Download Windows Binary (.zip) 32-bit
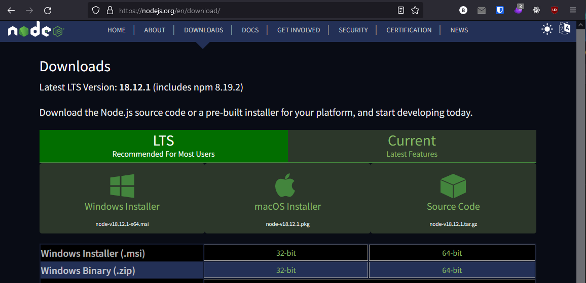This screenshot has width=586, height=283. pos(286,270)
